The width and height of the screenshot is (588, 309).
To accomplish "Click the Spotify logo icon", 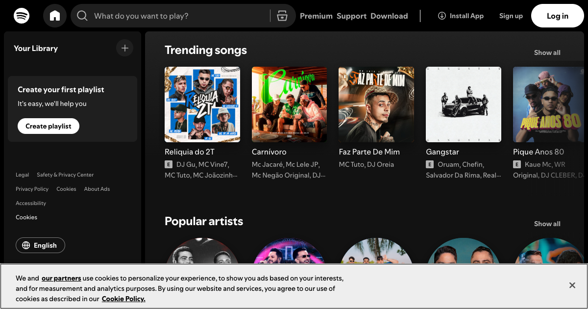I will [x=22, y=16].
